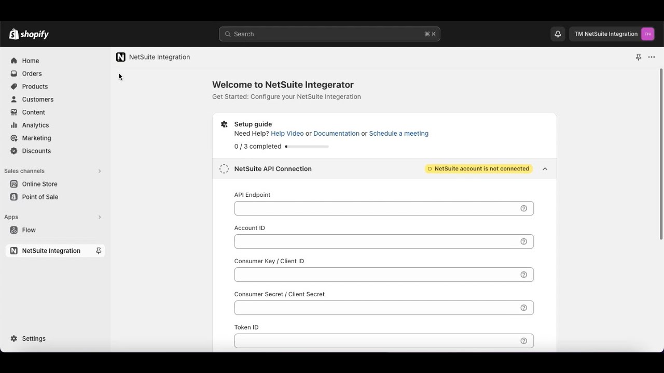
Task: Click Consumer Key / Client ID field
Action: click(x=384, y=275)
